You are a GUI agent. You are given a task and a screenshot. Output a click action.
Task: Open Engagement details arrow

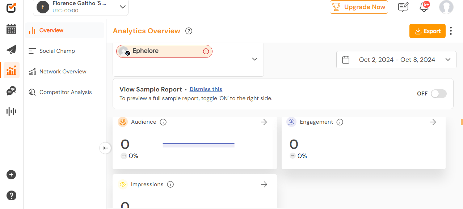point(433,122)
